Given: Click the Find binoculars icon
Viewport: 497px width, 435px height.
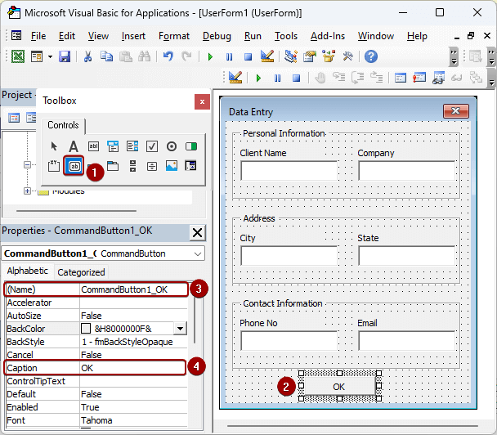Looking at the screenshot, I should tap(144, 56).
